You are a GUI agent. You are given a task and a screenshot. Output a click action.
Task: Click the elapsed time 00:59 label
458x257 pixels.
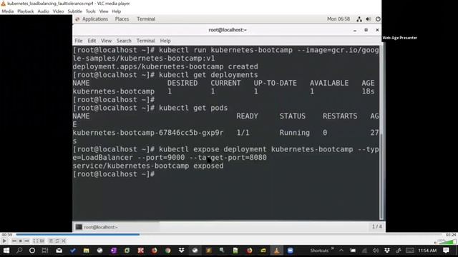tap(6, 235)
